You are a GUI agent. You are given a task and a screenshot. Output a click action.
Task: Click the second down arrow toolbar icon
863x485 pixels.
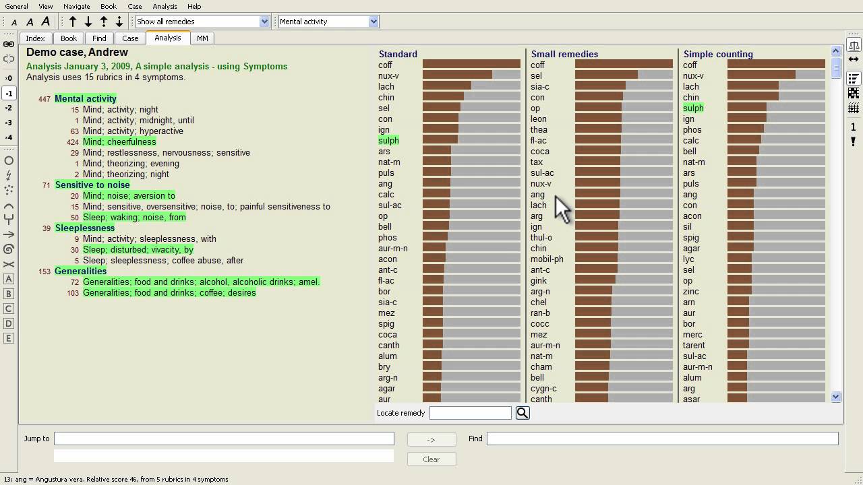[x=119, y=22]
